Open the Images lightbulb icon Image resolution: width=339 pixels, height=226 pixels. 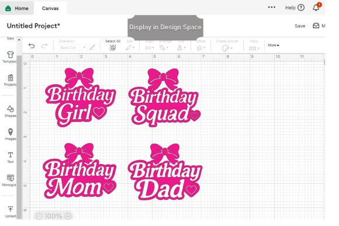tap(10, 132)
